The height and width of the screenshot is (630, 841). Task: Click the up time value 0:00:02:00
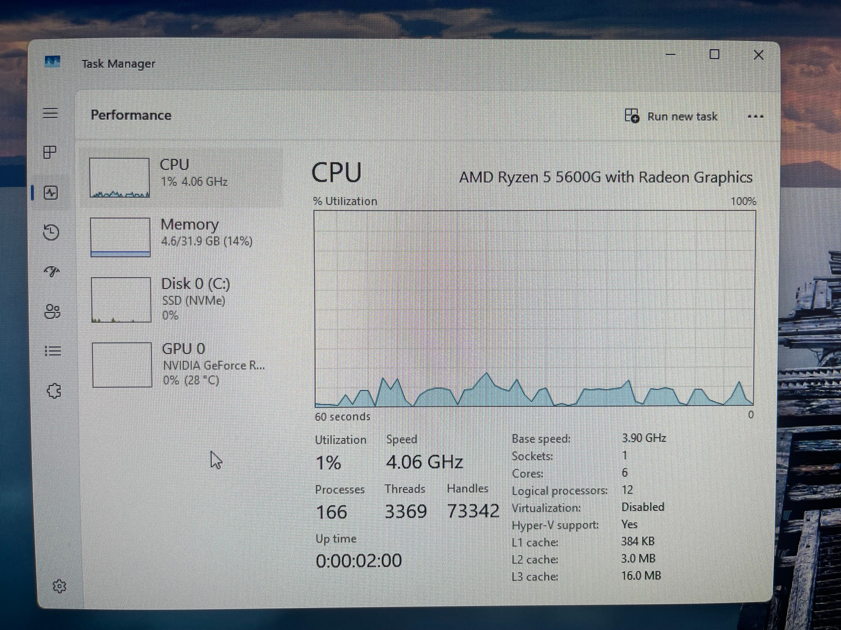tap(359, 561)
